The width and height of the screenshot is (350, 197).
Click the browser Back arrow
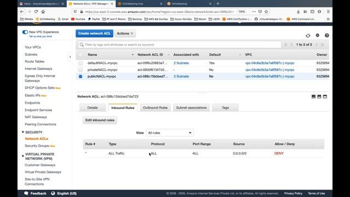click(22, 11)
